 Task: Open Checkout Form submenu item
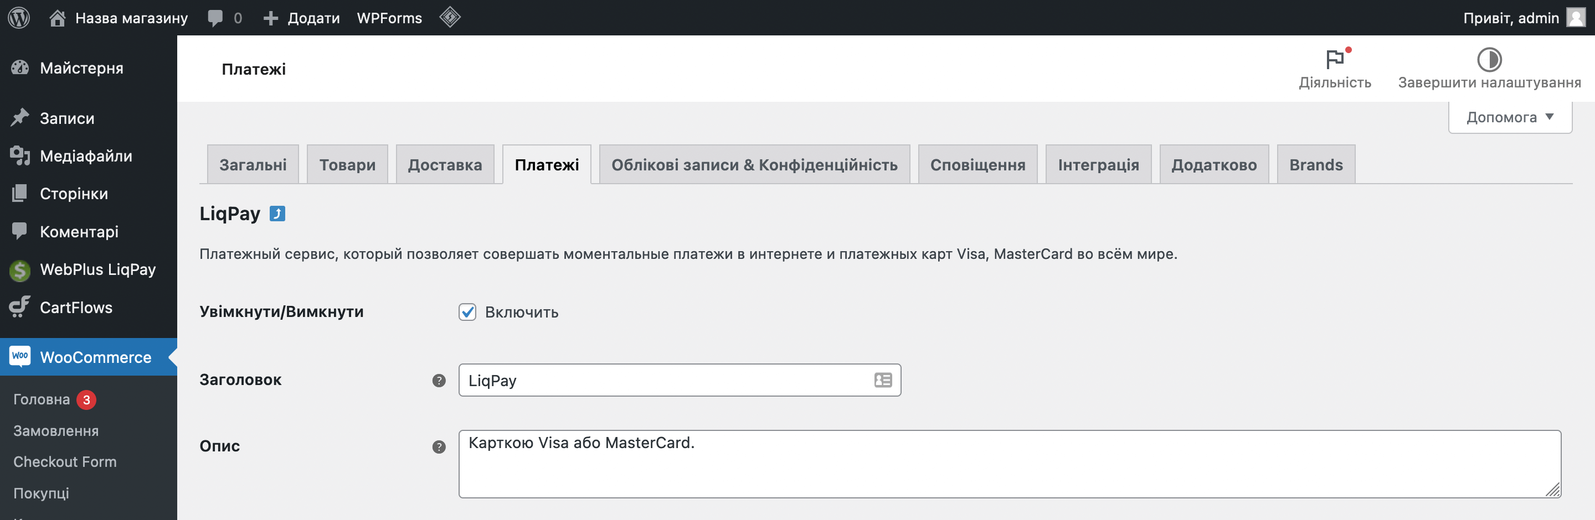65,462
